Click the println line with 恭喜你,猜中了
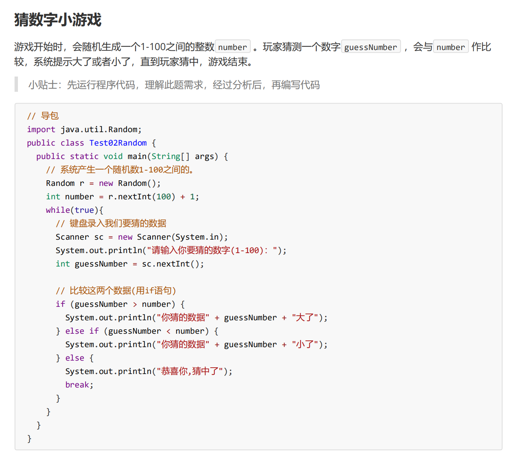This screenshot has width=519, height=458. tap(149, 371)
